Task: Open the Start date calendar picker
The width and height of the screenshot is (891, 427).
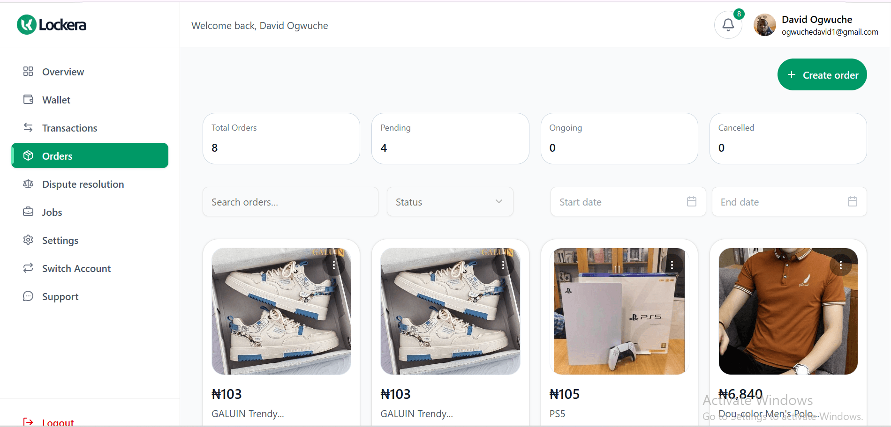Action: point(691,201)
